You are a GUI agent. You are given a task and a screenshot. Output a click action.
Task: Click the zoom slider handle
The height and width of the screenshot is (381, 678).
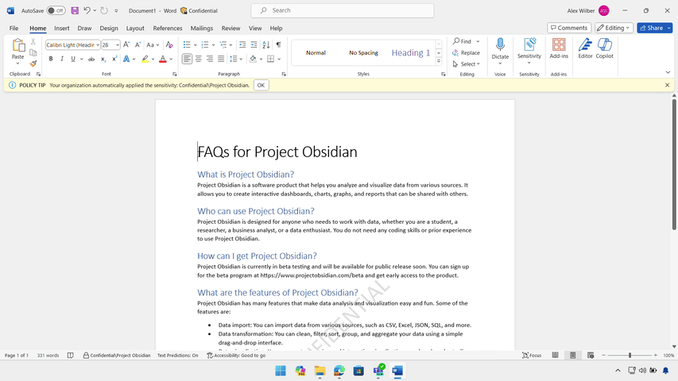point(630,355)
